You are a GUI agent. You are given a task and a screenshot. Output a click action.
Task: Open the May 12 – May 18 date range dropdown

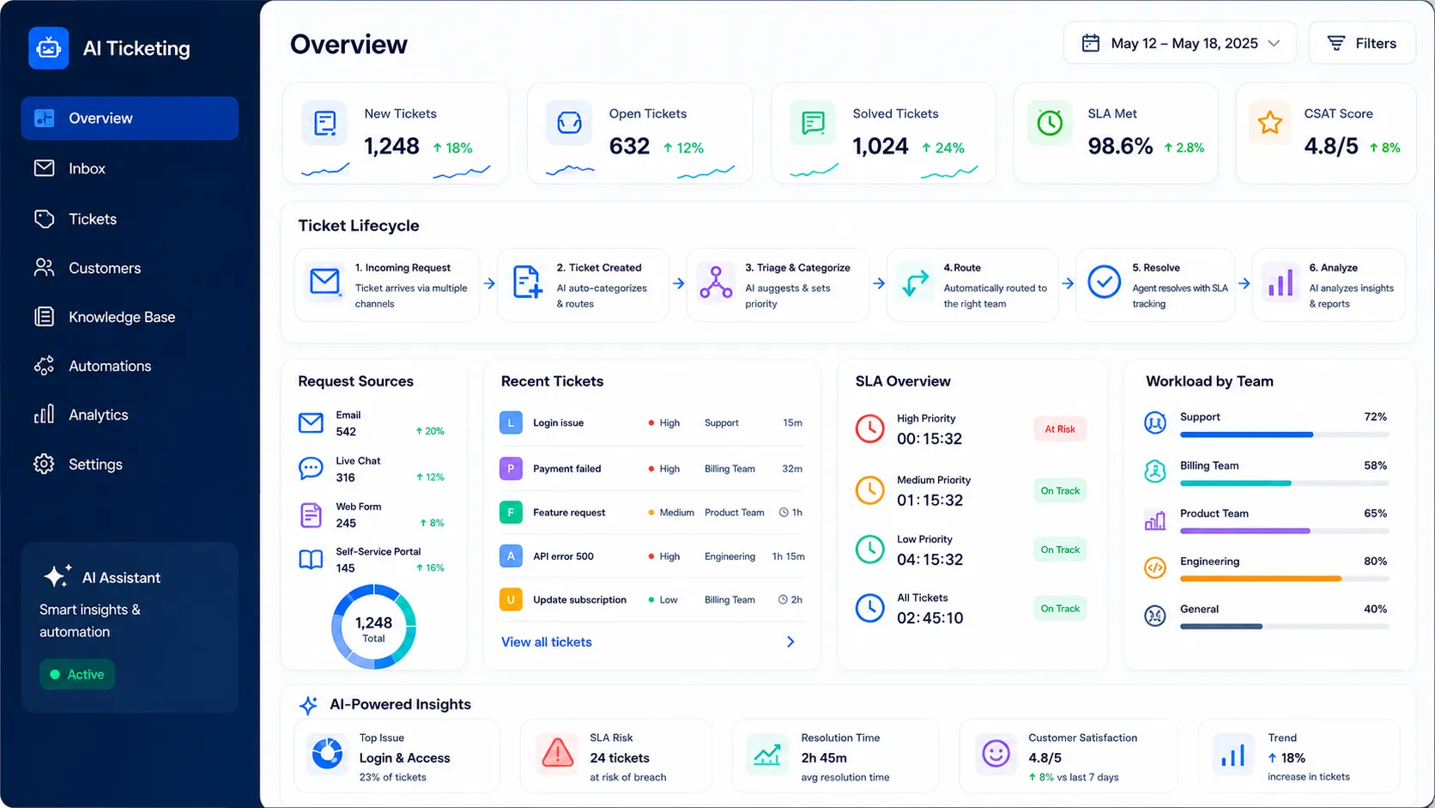[x=1179, y=43]
